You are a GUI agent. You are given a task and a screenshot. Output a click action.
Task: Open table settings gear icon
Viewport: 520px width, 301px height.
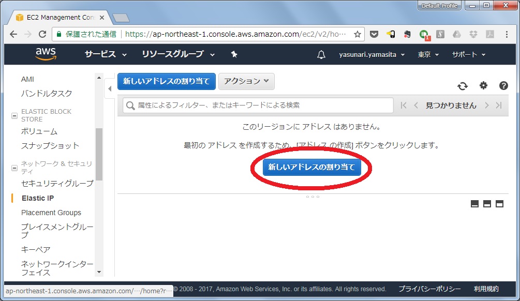[x=483, y=85]
